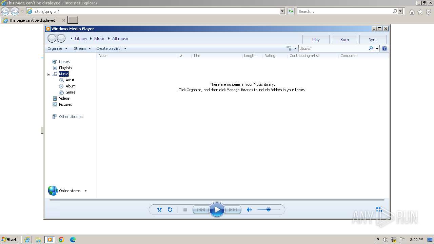Adjust the volume slider
This screenshot has width=434, height=244.
click(x=269, y=210)
